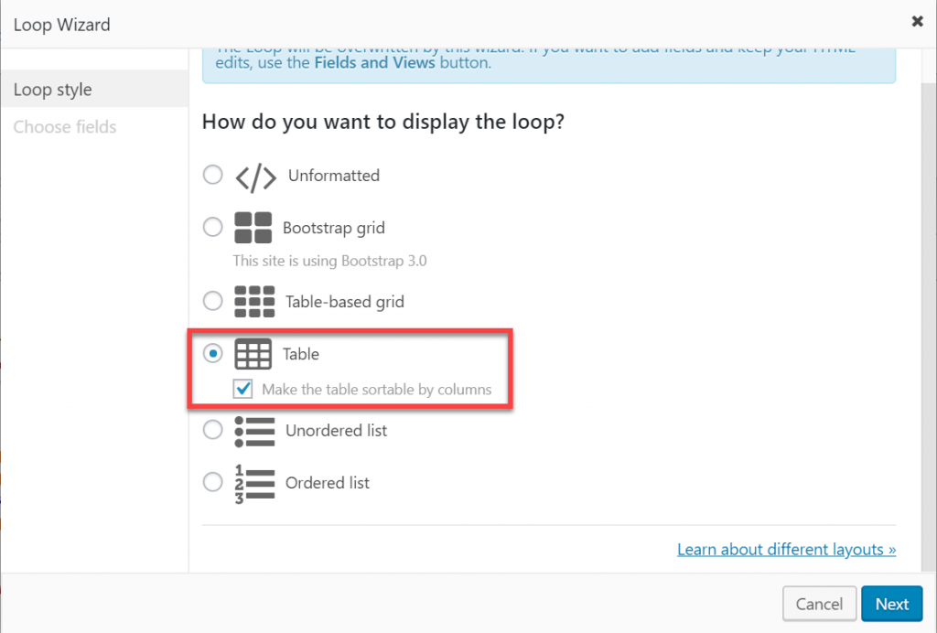This screenshot has width=937, height=633.
Task: Open Learn about different layouts link
Action: [x=786, y=550]
